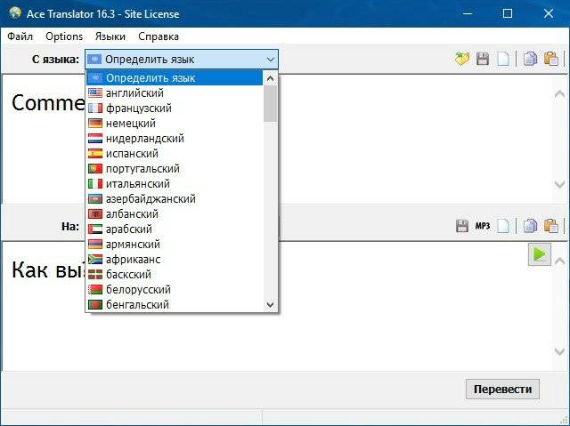Pick немецкий in the dropdown
Screen dimensions: 570x426
175,124
